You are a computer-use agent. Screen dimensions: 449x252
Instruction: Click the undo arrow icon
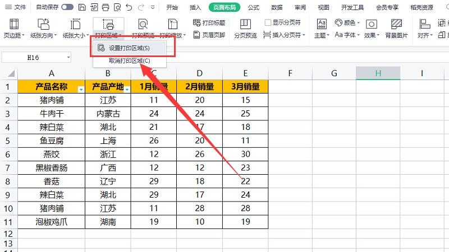click(129, 7)
